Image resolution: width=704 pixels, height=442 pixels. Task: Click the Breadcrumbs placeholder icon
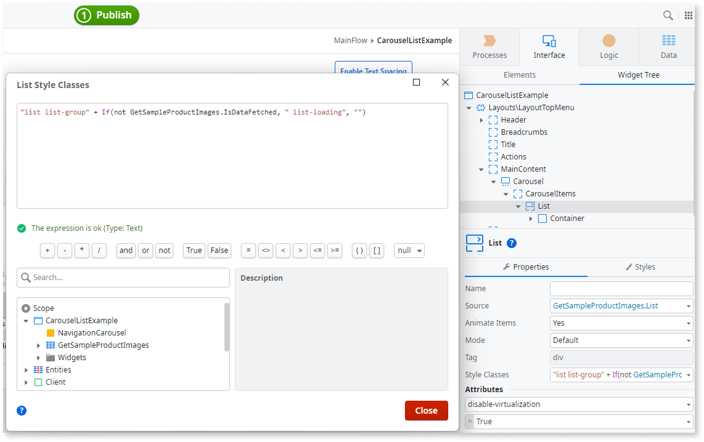pyautogui.click(x=493, y=132)
